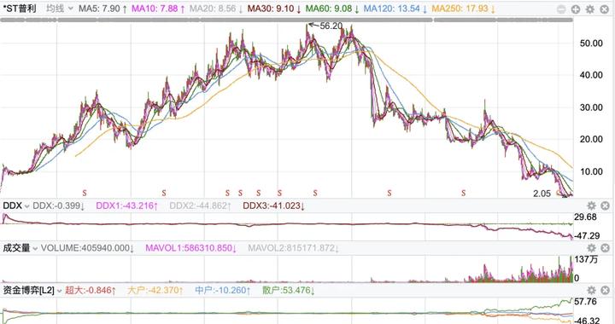Click the MAVOL2:815171.872 value
The image size is (615, 324).
pos(293,248)
